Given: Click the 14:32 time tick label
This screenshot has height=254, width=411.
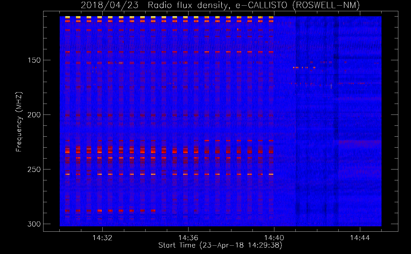Looking at the screenshot, I should pos(102,238).
